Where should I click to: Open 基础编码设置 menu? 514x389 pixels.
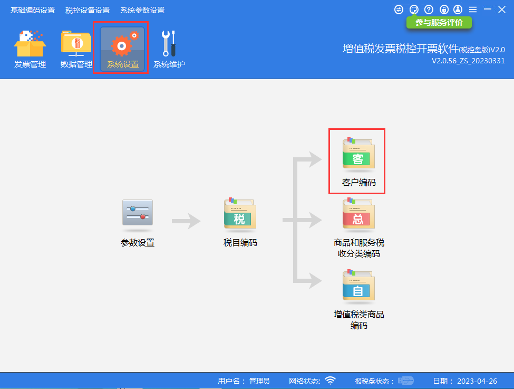(x=33, y=10)
